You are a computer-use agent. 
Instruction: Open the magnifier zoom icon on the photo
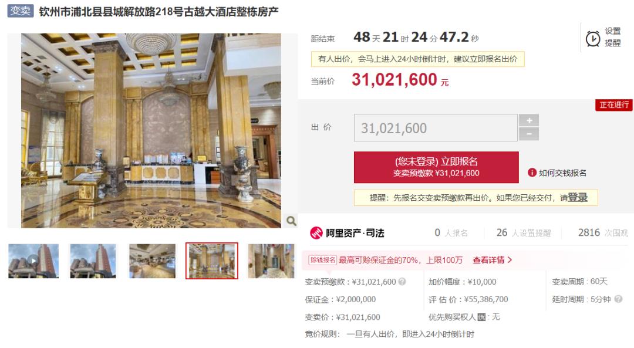pos(291,221)
